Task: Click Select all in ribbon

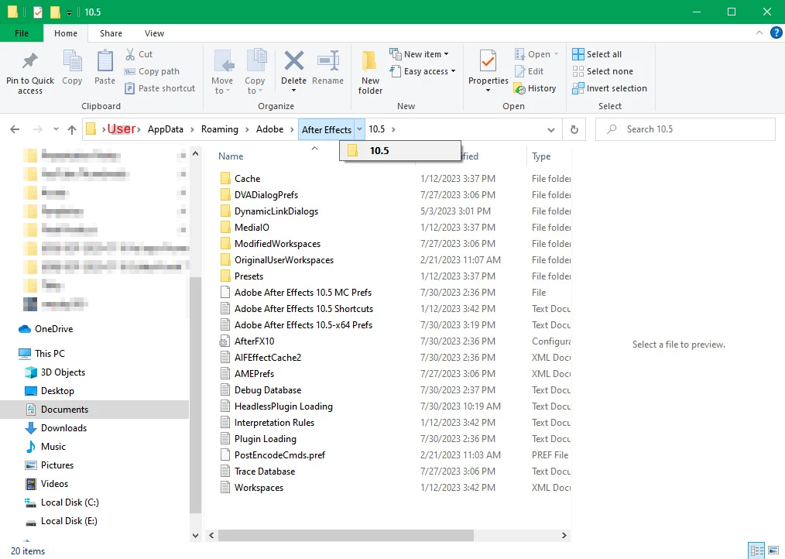Action: click(597, 54)
